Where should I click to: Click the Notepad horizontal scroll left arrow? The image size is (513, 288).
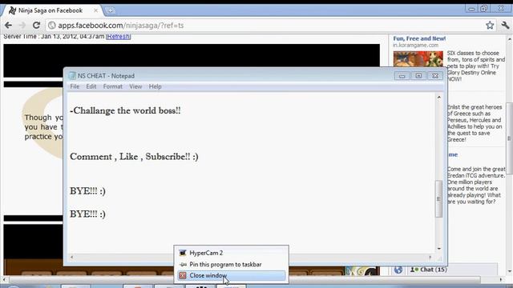[71, 258]
